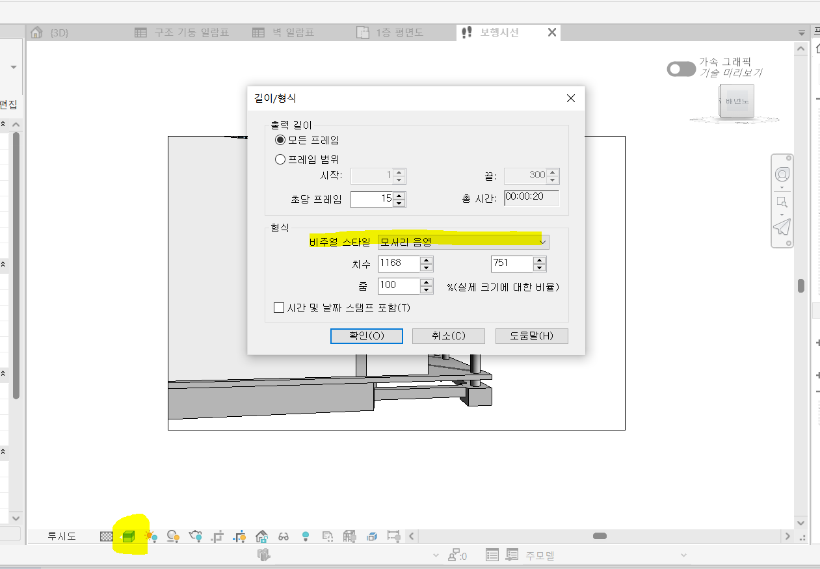The height and width of the screenshot is (569, 820).
Task: Expand the 주모델 dropdown in status bar
Action: (683, 555)
